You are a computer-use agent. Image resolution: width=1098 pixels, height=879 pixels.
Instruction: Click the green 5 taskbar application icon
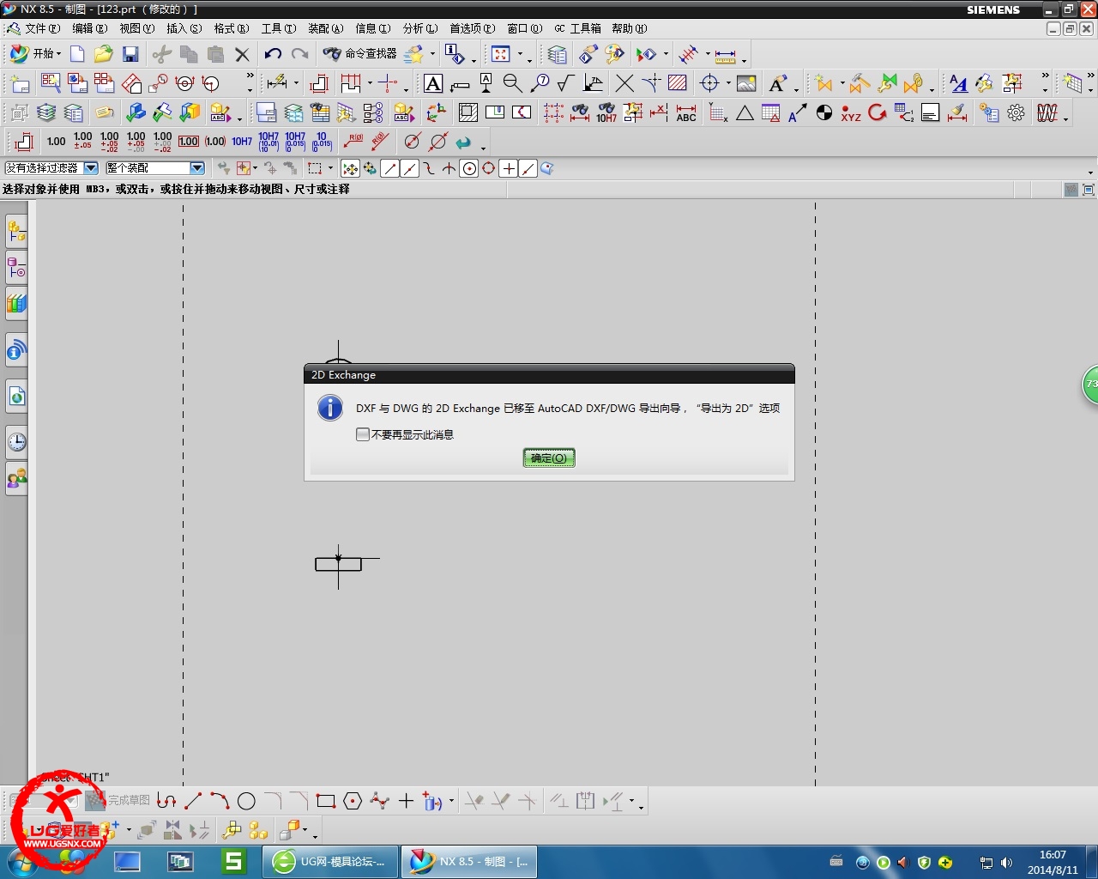coord(233,861)
